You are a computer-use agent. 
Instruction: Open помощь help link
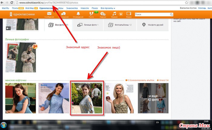pyautogui.click(x=202, y=8)
